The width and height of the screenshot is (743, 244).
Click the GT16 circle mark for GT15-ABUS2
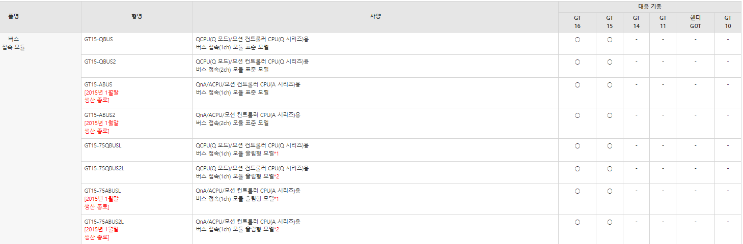click(x=577, y=116)
